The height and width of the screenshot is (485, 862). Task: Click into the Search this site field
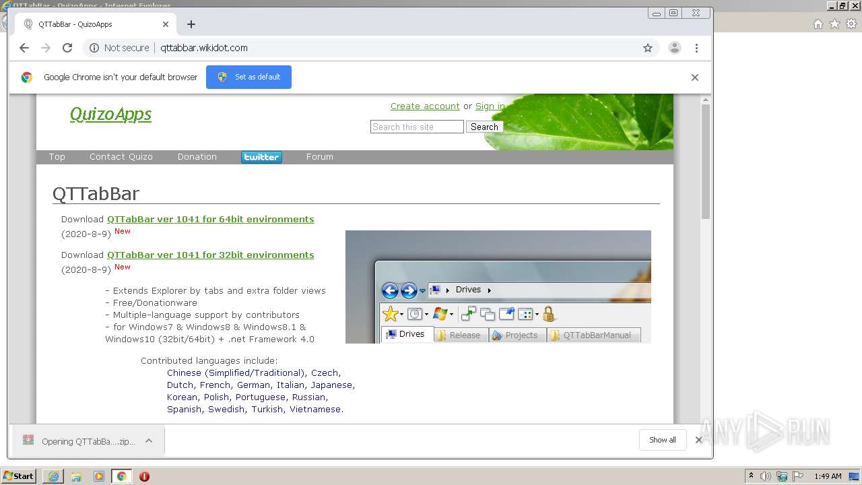point(417,127)
